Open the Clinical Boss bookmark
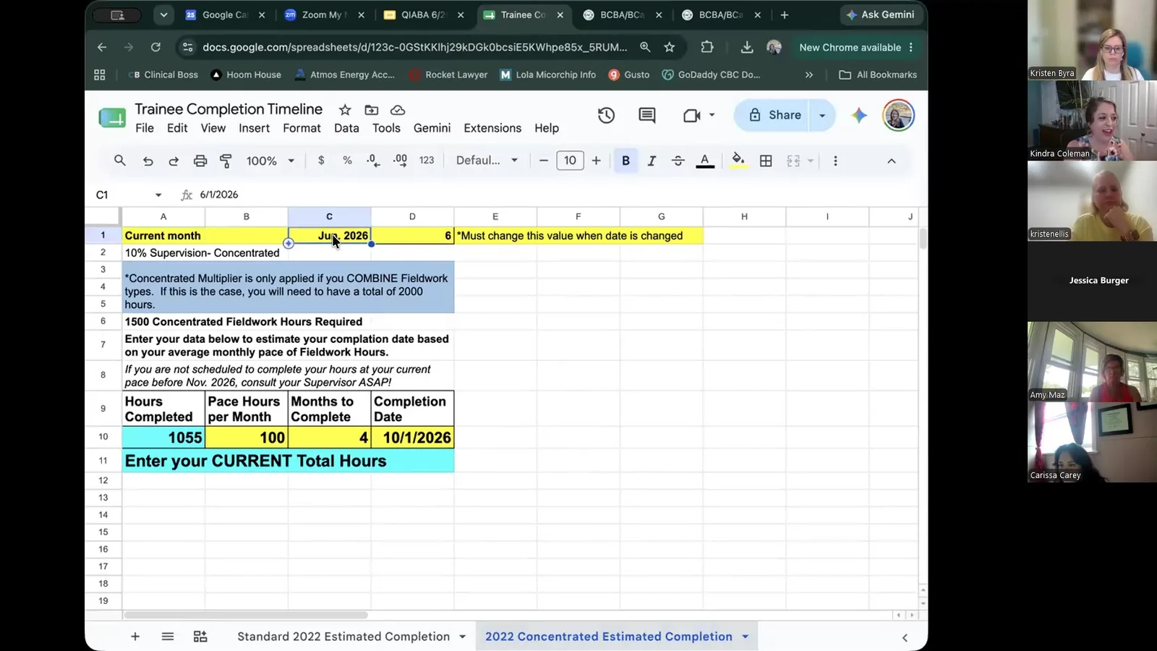Screen dimensions: 1157x651 (x=164, y=75)
